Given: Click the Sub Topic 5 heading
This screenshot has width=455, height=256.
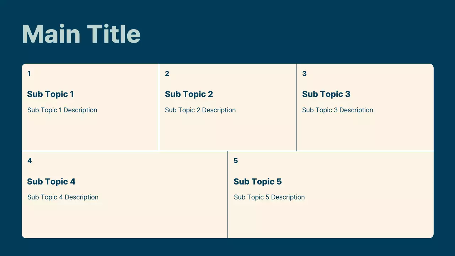Looking at the screenshot, I should [x=257, y=182].
